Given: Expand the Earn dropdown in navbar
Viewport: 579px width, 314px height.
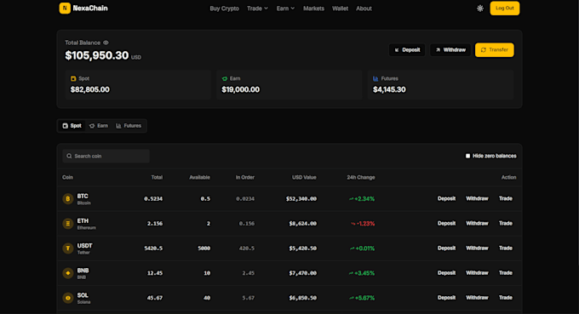Looking at the screenshot, I should tap(285, 9).
